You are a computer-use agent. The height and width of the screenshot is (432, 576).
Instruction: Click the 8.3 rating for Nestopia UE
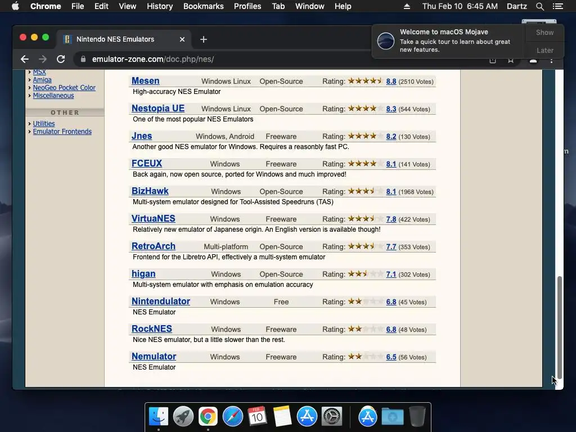coord(391,109)
